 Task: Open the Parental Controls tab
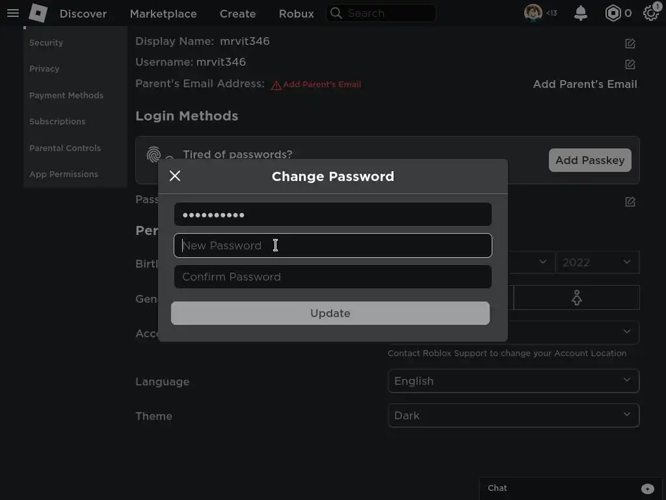pos(65,148)
